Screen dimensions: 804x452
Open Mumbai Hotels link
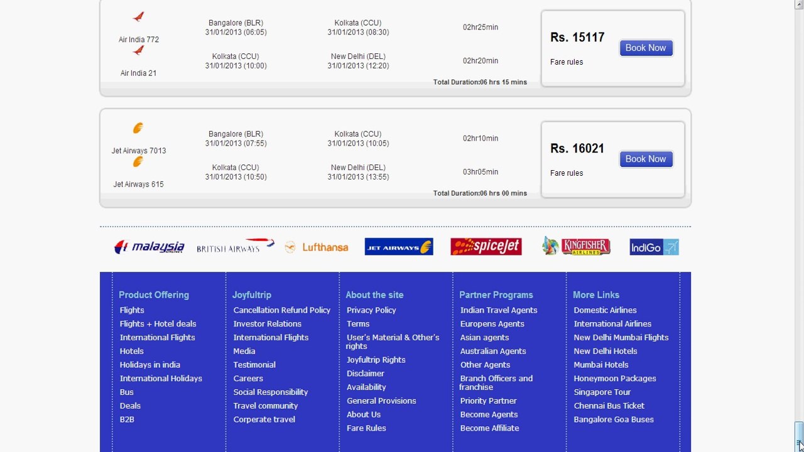[601, 365]
